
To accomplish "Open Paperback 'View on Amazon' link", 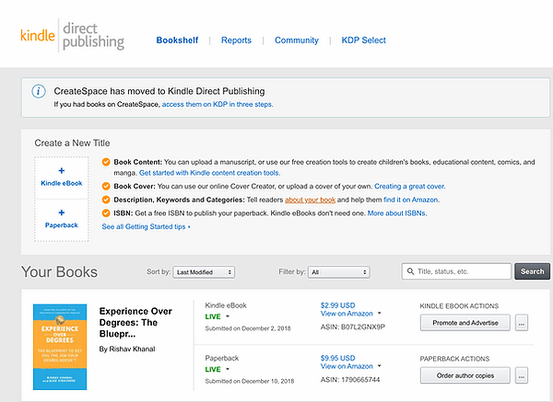I will point(347,366).
